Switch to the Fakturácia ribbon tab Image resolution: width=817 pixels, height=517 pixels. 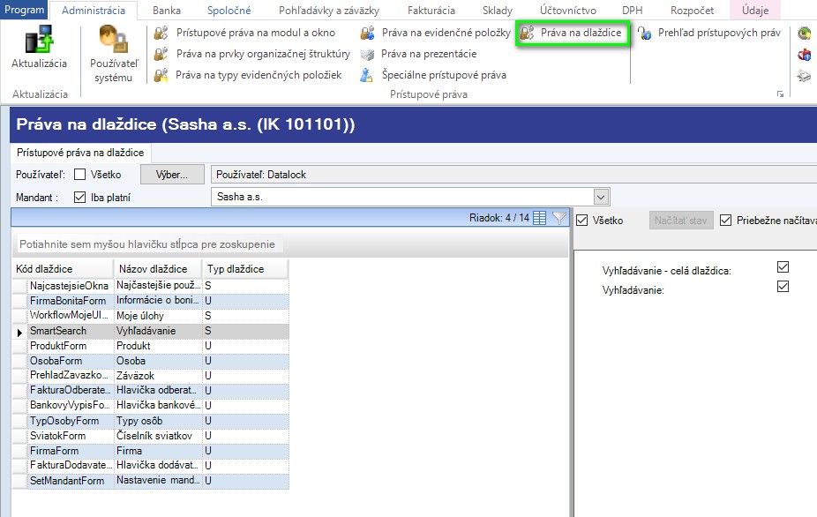[x=431, y=11]
